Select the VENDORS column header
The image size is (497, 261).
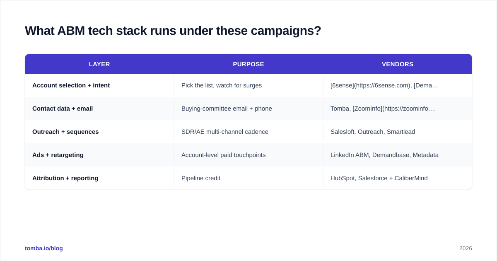(398, 64)
